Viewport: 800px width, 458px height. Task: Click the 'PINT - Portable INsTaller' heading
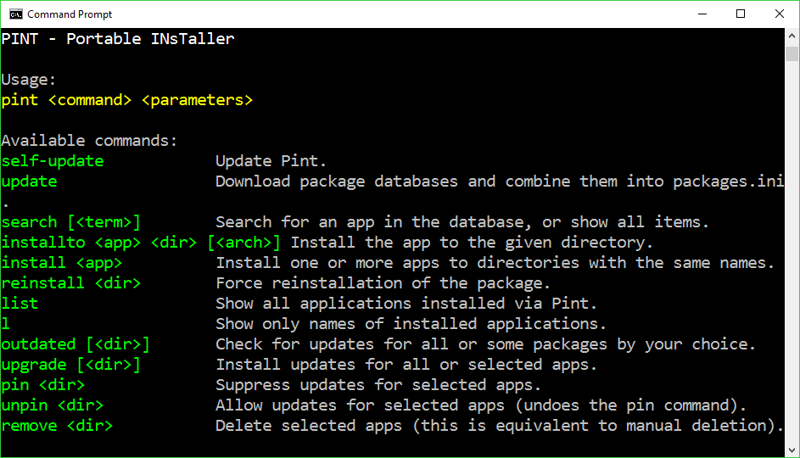(118, 39)
